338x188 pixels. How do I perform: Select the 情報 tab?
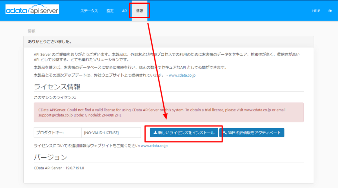139,11
